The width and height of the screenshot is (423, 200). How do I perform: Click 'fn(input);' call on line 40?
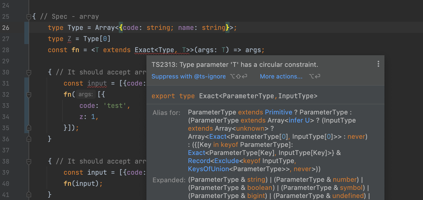coord(83,184)
